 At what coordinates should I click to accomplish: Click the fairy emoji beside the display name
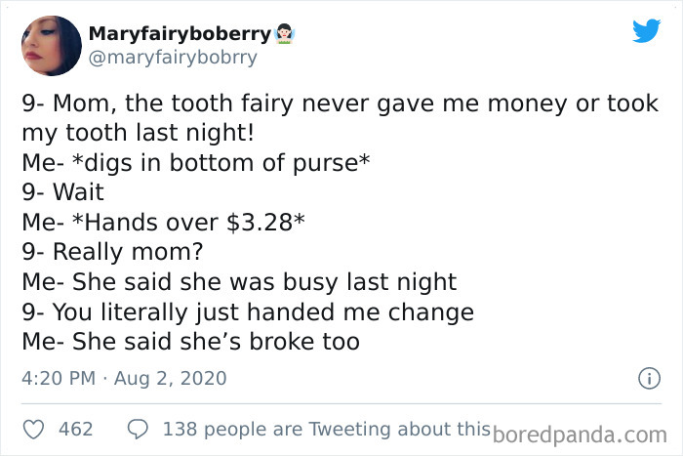[x=284, y=34]
